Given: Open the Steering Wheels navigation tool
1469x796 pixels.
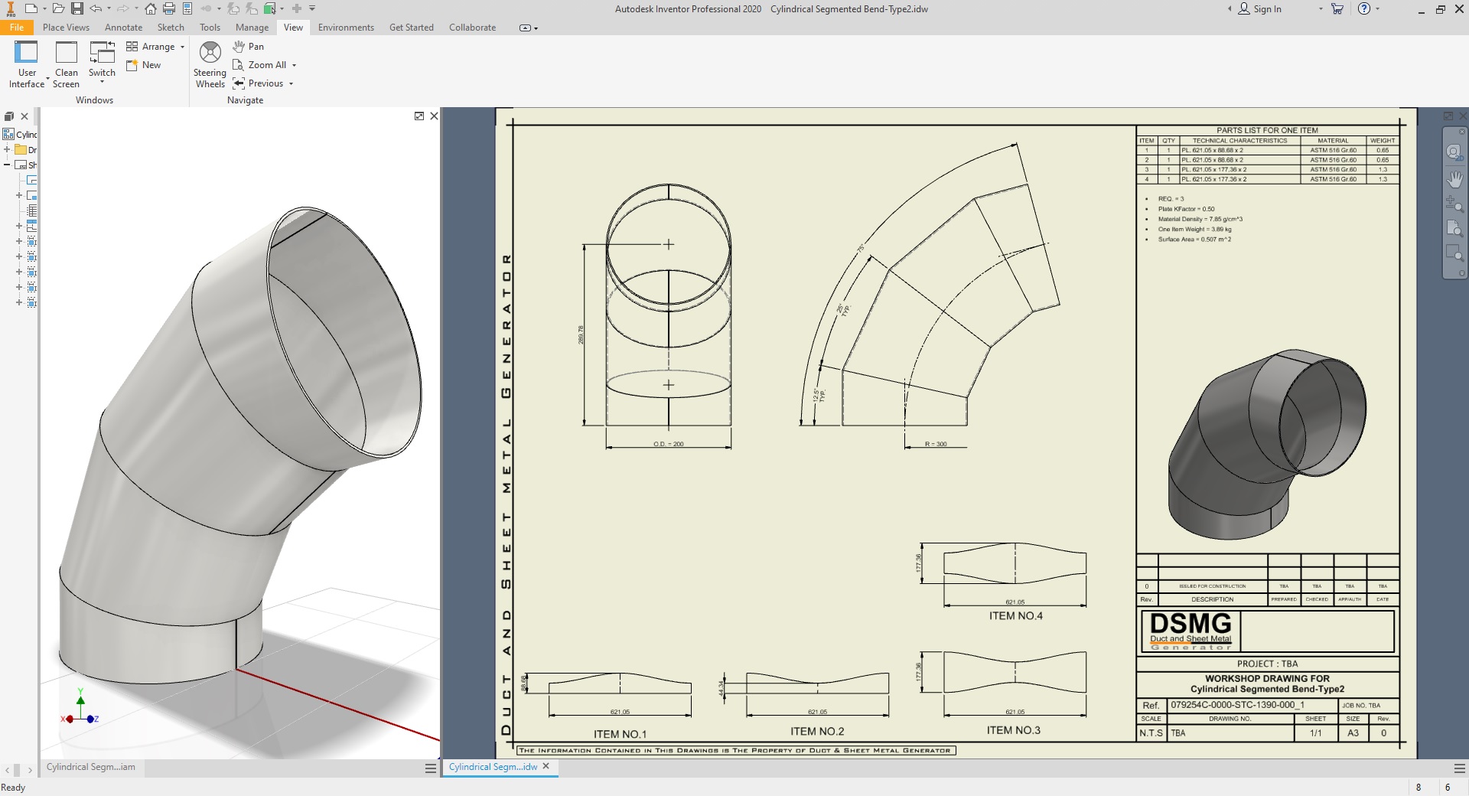Looking at the screenshot, I should tap(210, 54).
